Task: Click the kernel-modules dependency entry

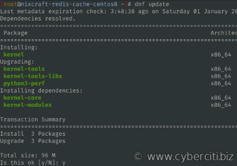Action: pyautogui.click(x=28, y=105)
